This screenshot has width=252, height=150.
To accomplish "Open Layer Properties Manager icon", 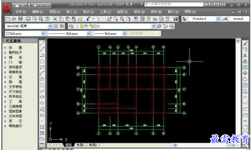I will pos(71,26).
